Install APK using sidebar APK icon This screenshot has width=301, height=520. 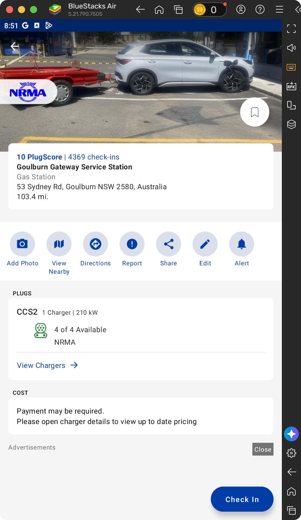[291, 86]
